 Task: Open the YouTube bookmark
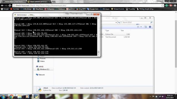coord(15,9)
